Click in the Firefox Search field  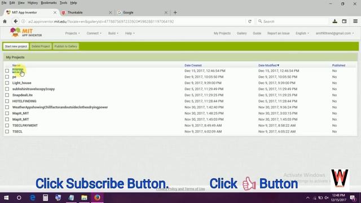292,21
